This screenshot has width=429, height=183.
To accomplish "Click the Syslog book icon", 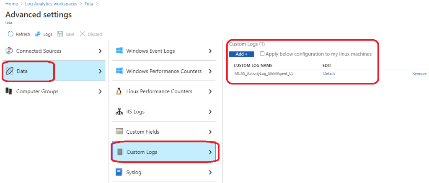I will pos(119,172).
